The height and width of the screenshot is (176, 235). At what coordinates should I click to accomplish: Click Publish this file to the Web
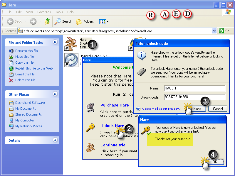(x=34, y=68)
